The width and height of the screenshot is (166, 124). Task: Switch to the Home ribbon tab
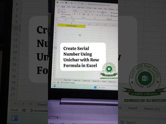coord(63,6)
